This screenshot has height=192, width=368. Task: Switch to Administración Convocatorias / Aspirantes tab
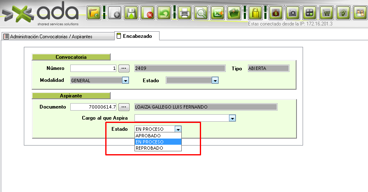[51, 37]
